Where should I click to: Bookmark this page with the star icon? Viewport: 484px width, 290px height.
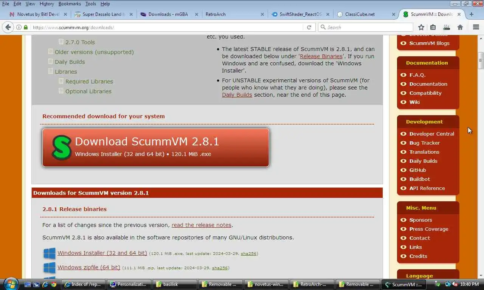421,27
